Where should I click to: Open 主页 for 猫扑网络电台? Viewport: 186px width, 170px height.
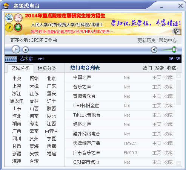tap(157, 134)
